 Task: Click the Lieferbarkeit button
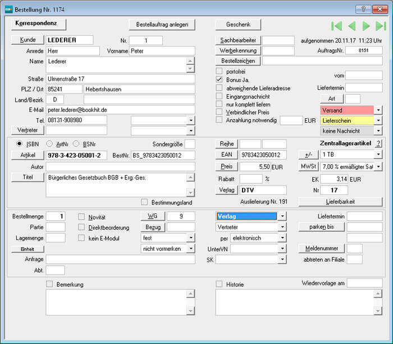[340, 202]
